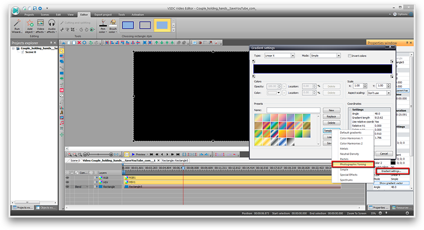
Task: Click the crop tool icon in Tools group
Action: (72, 29)
